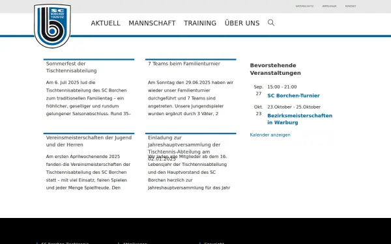Open the Datenschutz link in top bar
The height and width of the screenshot is (244, 391).
point(304,7)
